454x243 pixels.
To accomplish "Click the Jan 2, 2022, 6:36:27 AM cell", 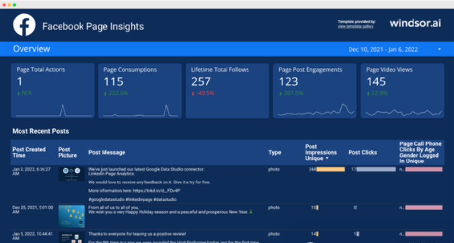I will click(32, 171).
